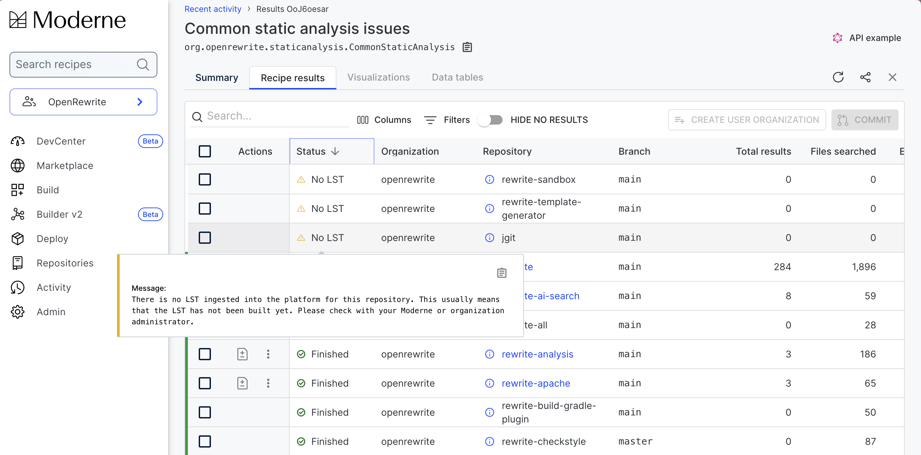Check the rewrite-apache row checkbox

click(205, 383)
